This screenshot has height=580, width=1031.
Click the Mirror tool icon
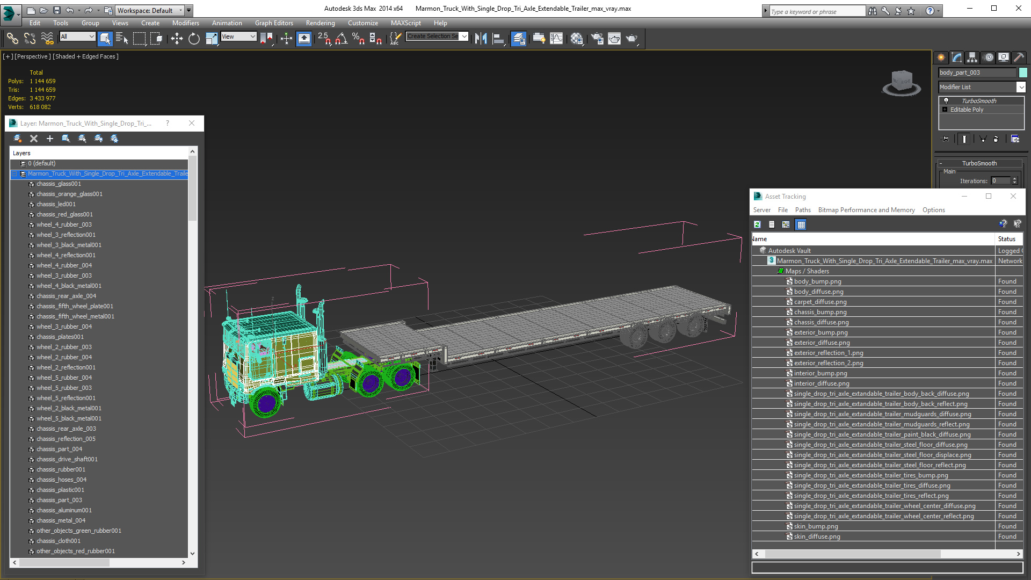(x=481, y=38)
